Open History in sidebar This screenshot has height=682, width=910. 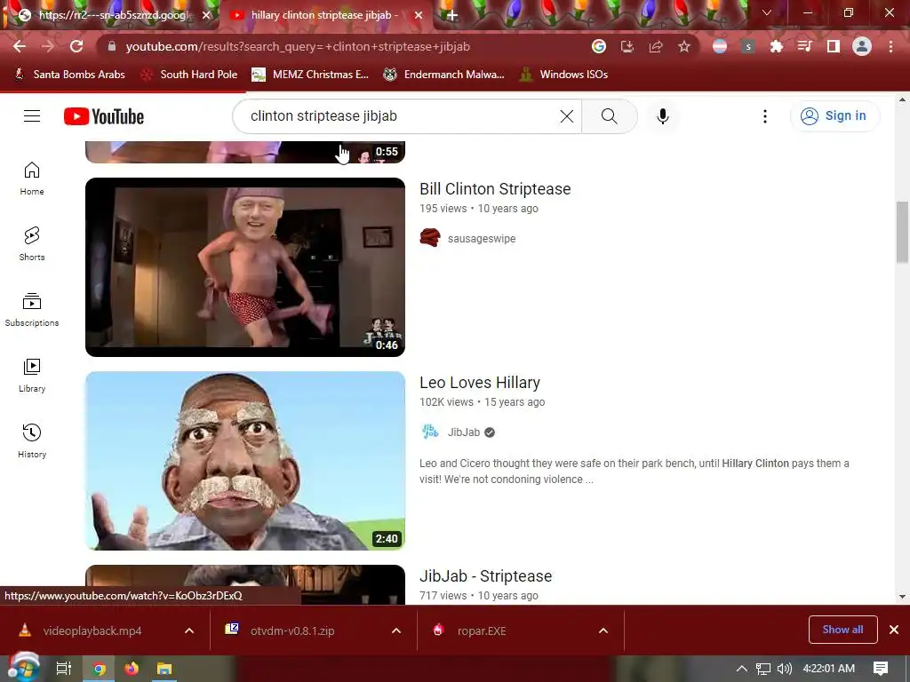(32, 440)
